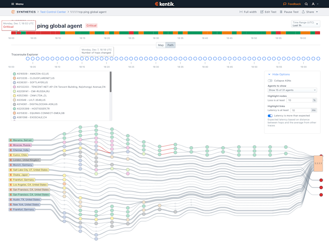
Task: Select AS52368 ZAM LTDA legend entry
Action: [30, 95]
